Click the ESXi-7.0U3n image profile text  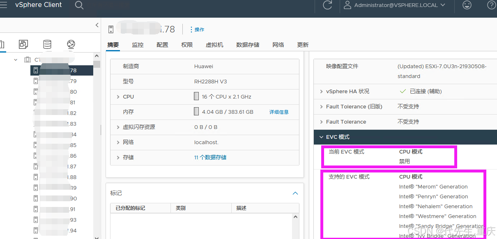click(442, 71)
